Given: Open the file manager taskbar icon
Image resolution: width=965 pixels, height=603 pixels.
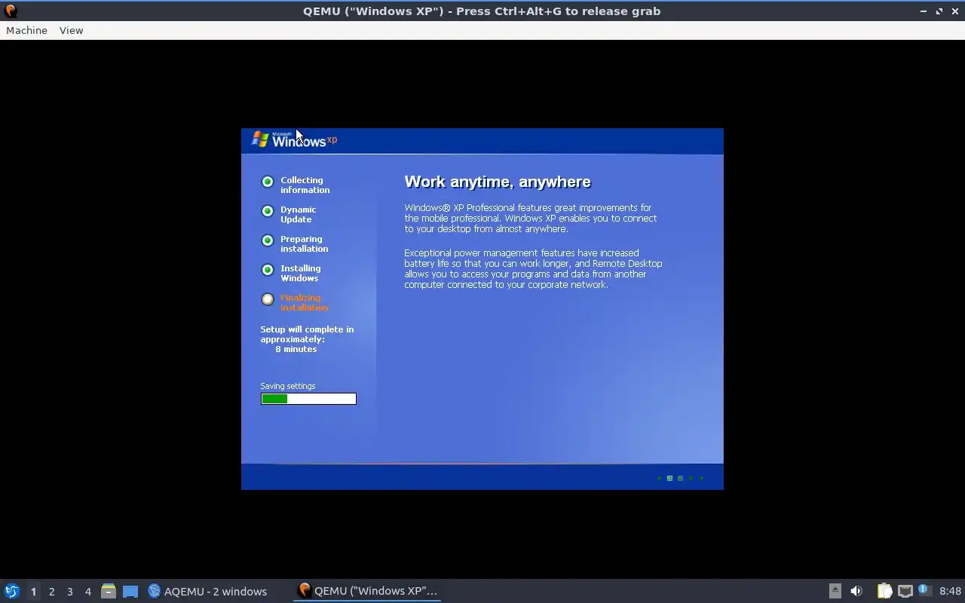Looking at the screenshot, I should pyautogui.click(x=109, y=592).
